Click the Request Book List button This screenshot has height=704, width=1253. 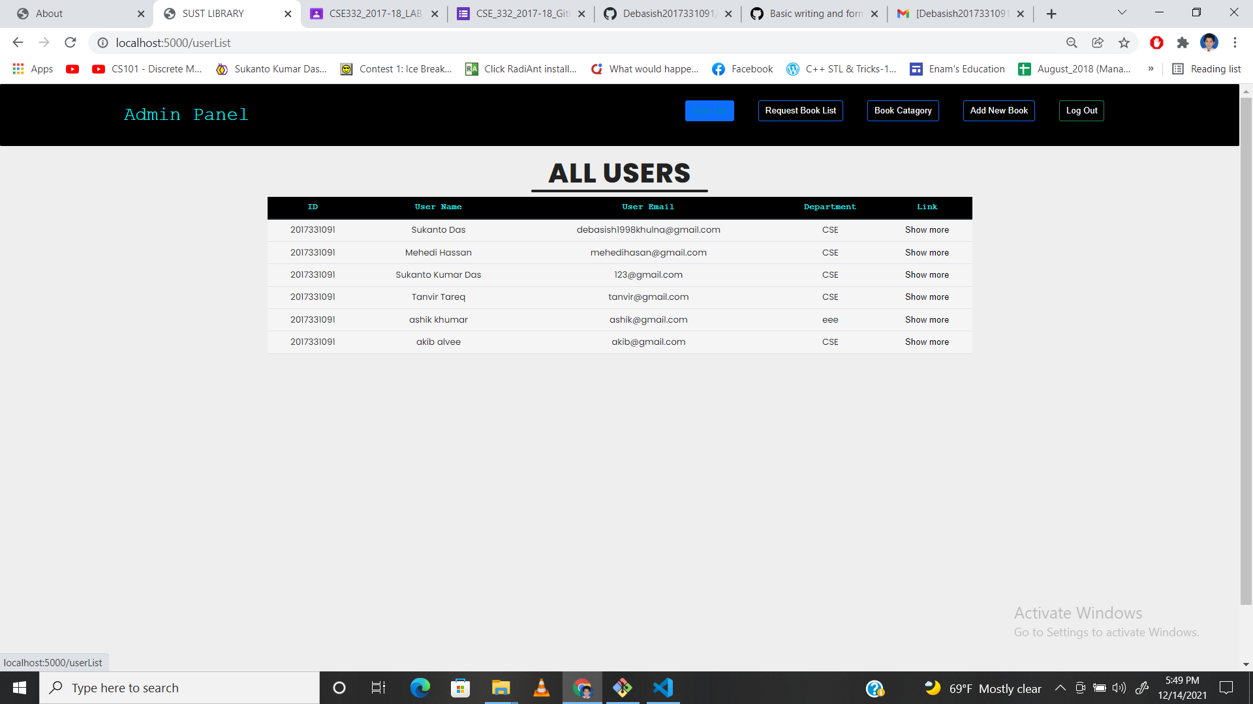[800, 111]
